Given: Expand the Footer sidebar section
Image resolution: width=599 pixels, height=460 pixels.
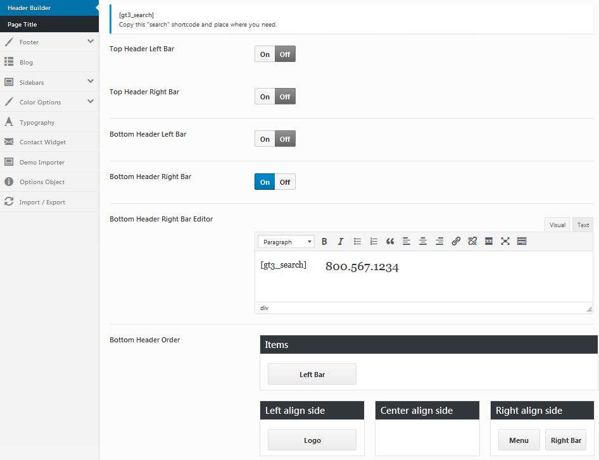Looking at the screenshot, I should (x=91, y=42).
